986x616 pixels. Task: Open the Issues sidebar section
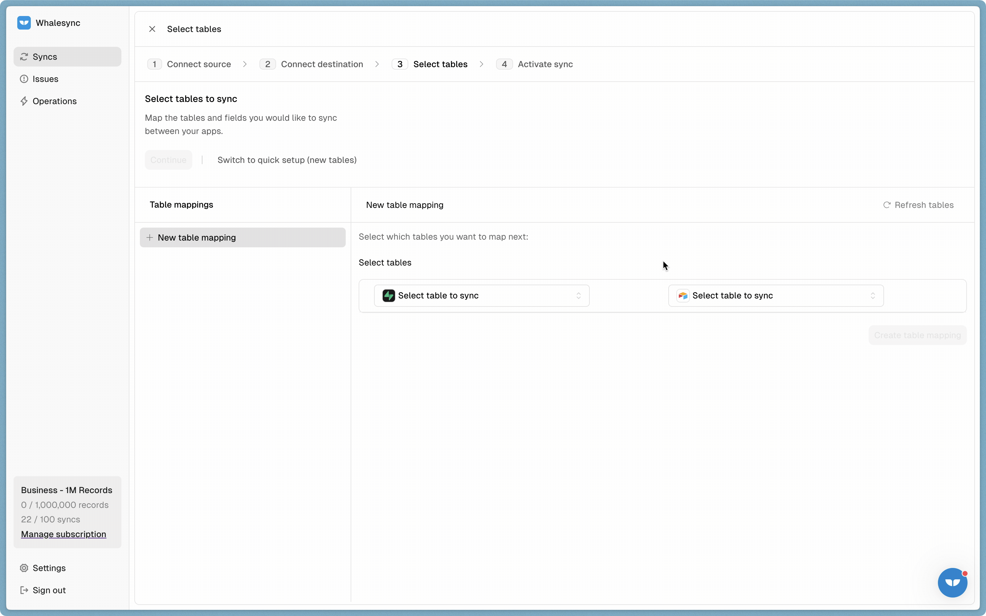click(x=67, y=79)
